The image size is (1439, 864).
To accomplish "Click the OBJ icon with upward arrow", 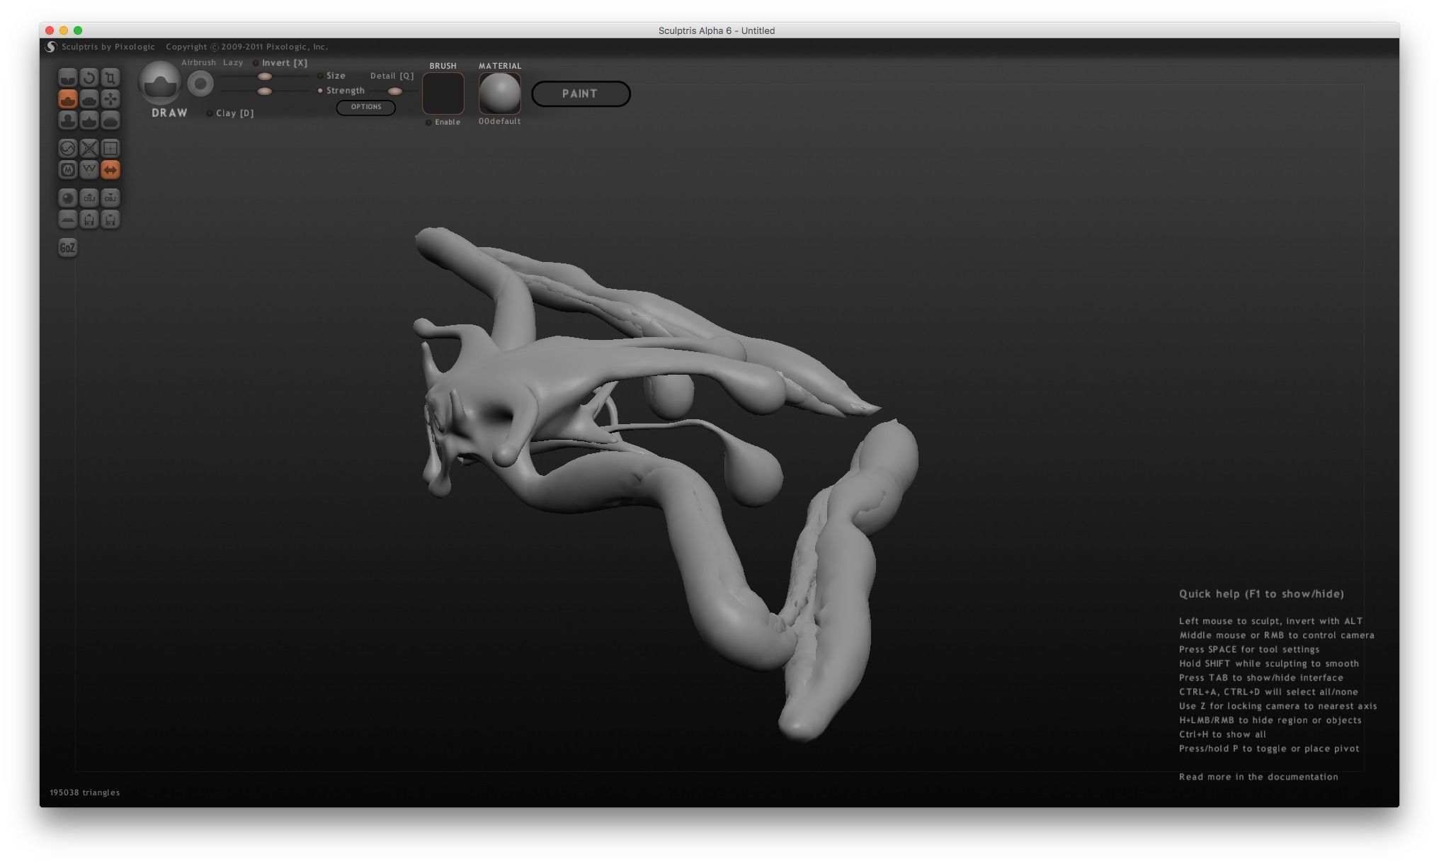I will (x=89, y=198).
